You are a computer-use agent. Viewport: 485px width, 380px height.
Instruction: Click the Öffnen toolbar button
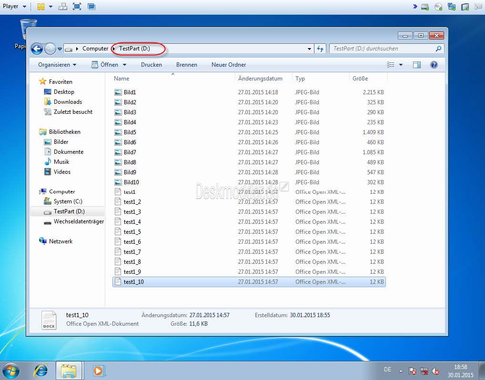point(105,65)
